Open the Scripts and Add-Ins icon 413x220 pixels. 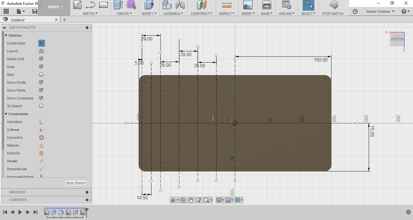pyautogui.click(x=286, y=5)
